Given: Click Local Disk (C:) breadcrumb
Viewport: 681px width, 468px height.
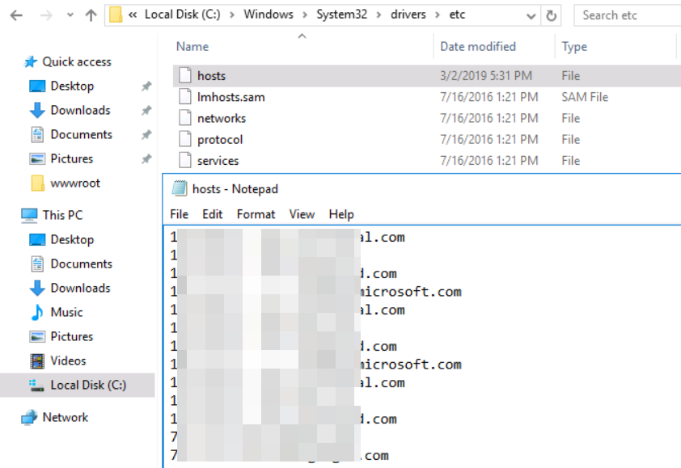Looking at the screenshot, I should (183, 15).
